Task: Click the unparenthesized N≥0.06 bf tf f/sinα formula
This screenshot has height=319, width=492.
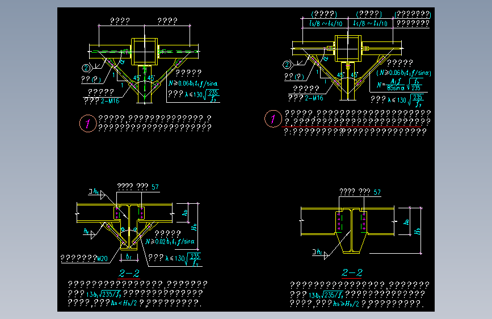Action: pyautogui.click(x=193, y=83)
